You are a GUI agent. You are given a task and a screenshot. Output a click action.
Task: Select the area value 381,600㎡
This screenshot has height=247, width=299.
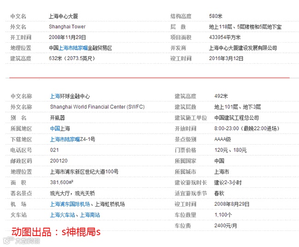[62, 182]
